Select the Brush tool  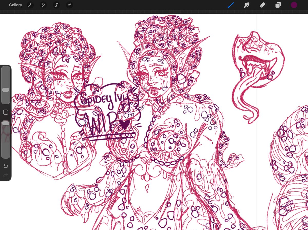(231, 5)
